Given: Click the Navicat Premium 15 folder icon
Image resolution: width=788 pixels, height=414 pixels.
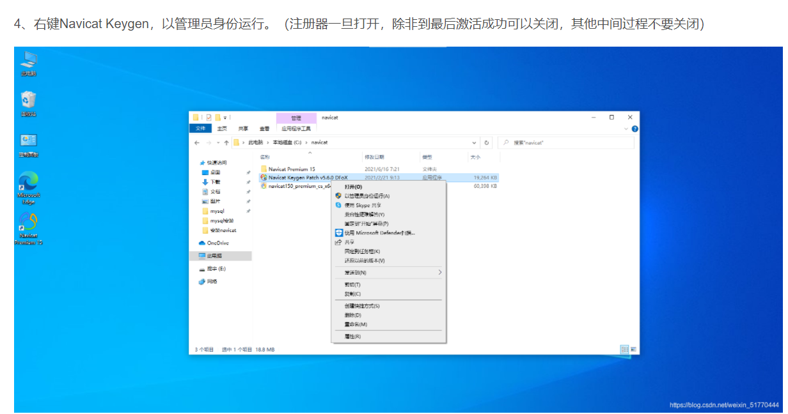Looking at the screenshot, I should (x=264, y=169).
